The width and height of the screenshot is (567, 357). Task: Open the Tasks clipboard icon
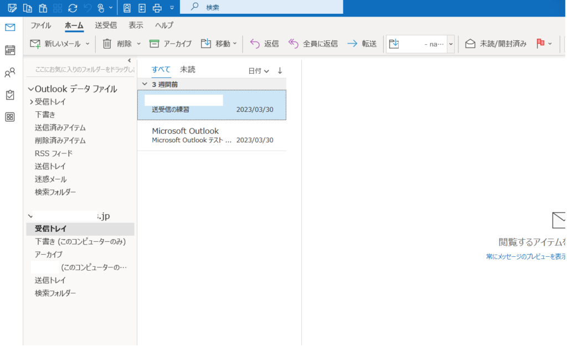coord(10,95)
